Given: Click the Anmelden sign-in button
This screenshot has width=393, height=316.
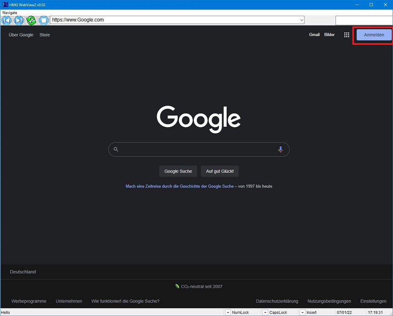Looking at the screenshot, I should coord(374,35).
